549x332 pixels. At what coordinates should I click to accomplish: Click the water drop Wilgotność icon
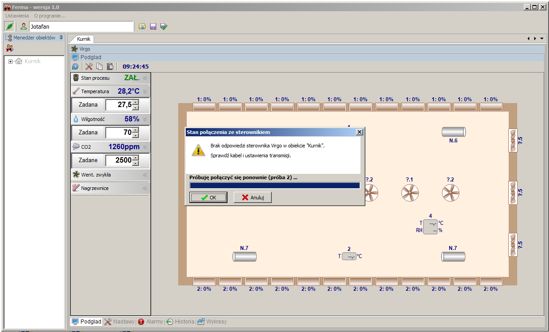coord(76,119)
